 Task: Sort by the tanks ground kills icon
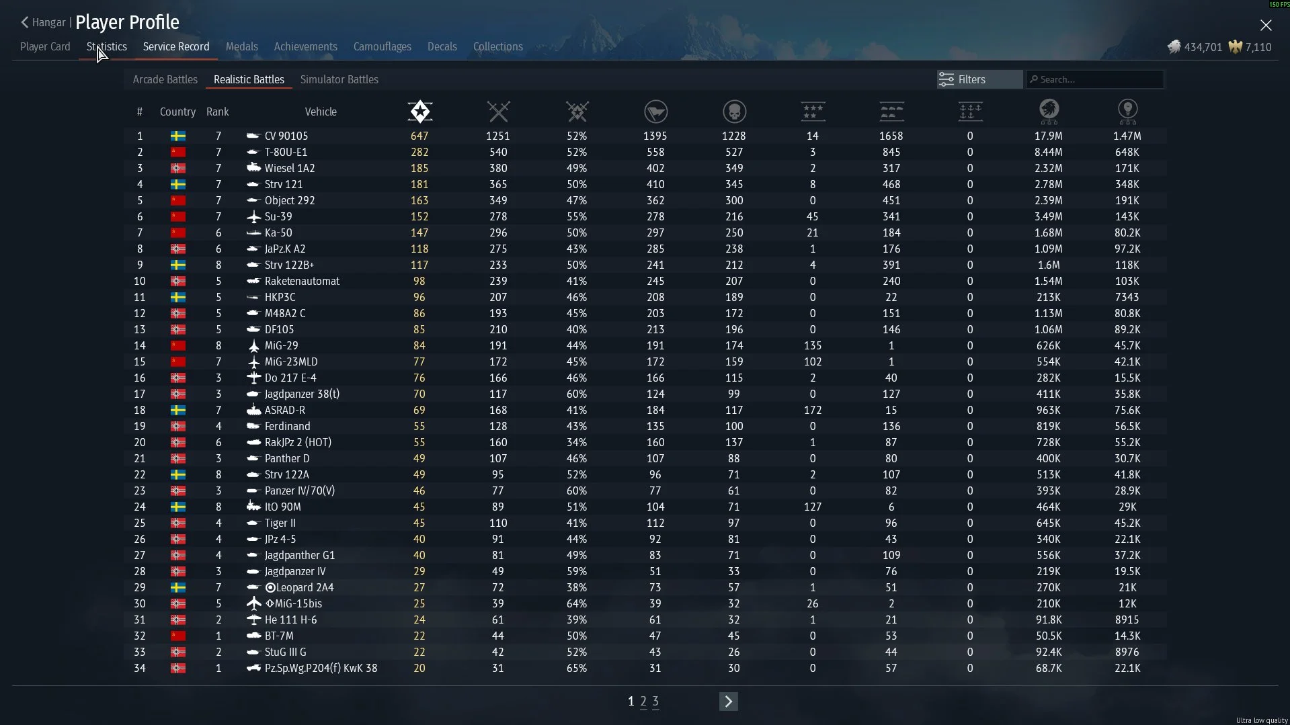point(891,112)
